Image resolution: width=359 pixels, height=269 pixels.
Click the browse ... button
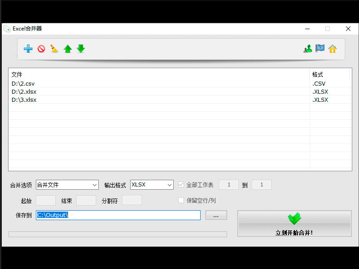(x=216, y=215)
